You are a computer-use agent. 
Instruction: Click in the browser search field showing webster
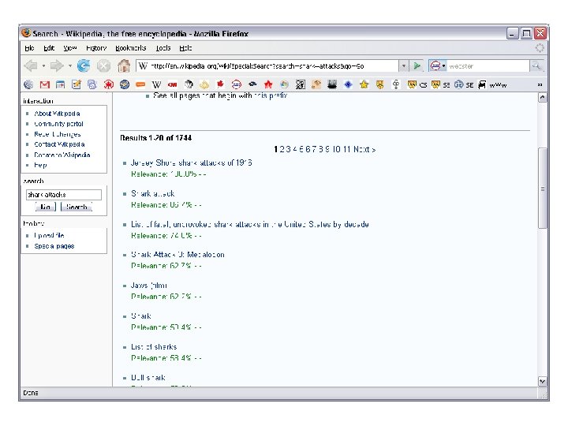coord(488,66)
